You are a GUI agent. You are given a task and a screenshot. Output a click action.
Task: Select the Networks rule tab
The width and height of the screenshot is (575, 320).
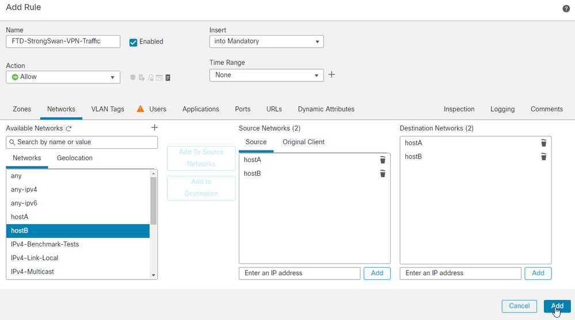61,109
